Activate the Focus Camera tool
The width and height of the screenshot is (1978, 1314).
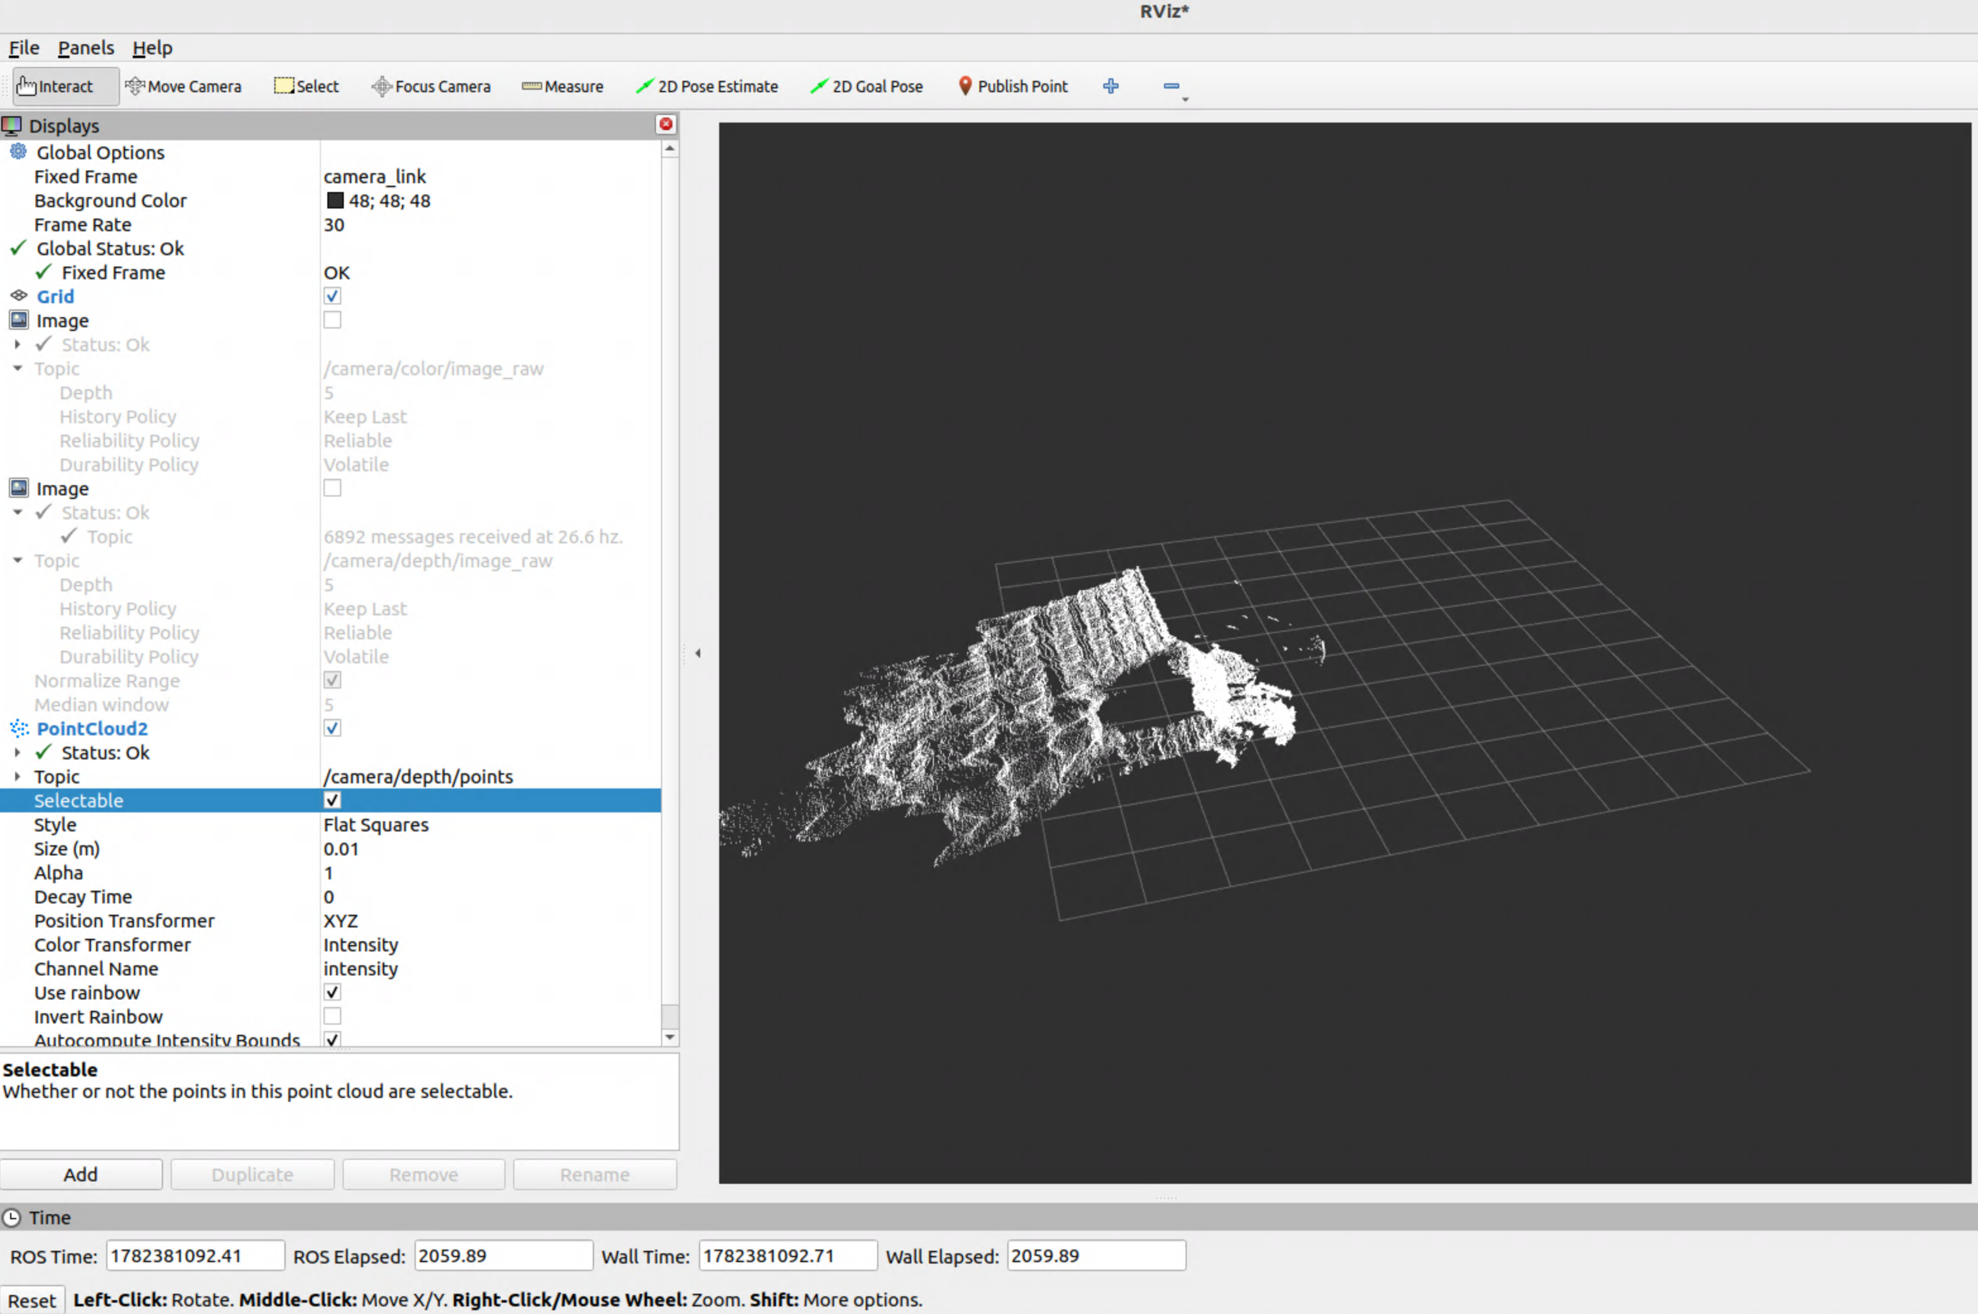(x=431, y=87)
